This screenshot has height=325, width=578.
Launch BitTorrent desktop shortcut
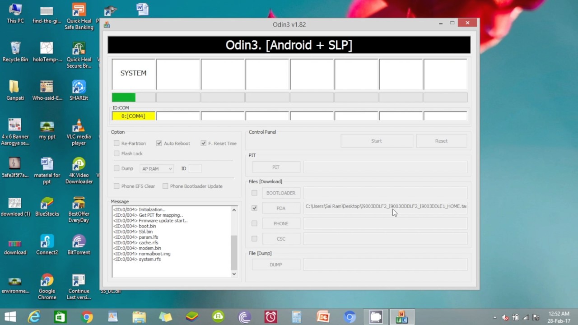click(x=79, y=245)
